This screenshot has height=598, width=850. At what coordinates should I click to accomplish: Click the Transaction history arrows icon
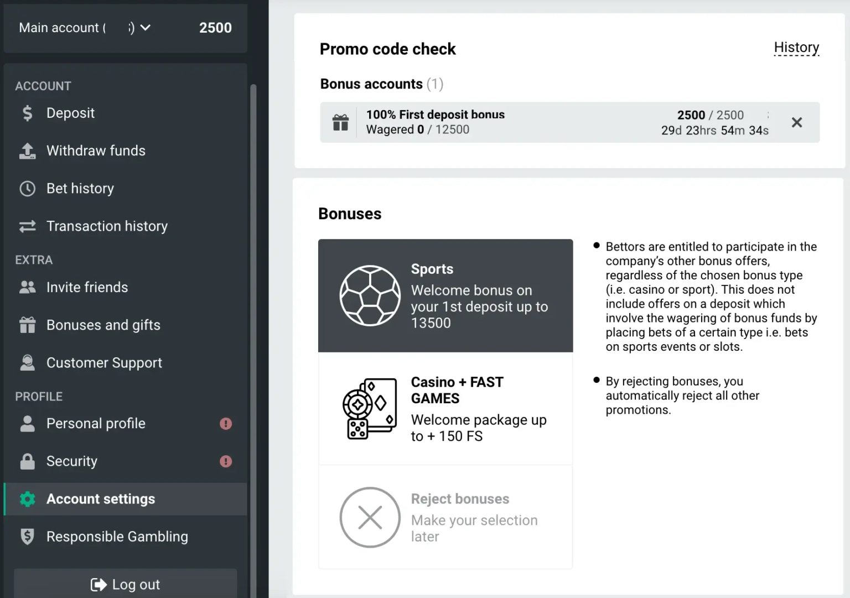(x=27, y=226)
